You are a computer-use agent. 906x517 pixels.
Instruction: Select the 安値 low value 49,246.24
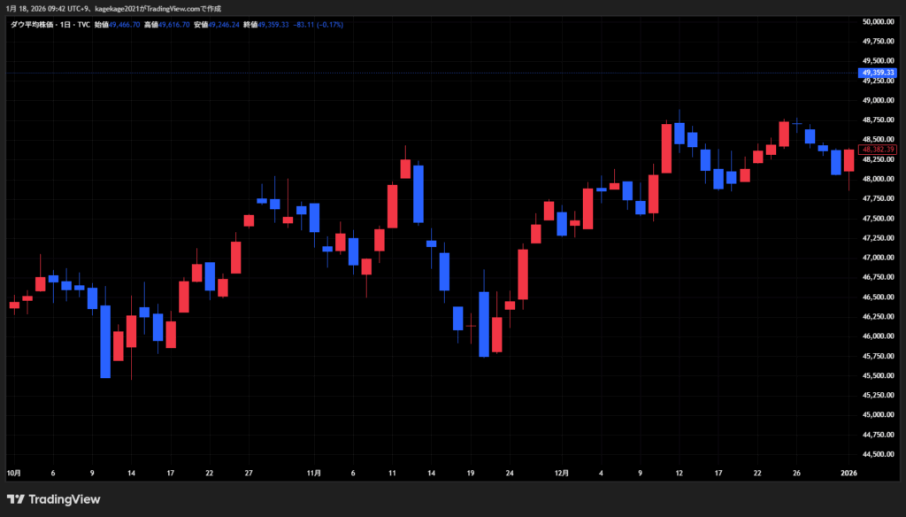click(223, 25)
